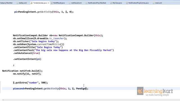Screen dimensions: 180x101
Task: Click the icon on NotificationProj Manifest tab
Action: pos(86,3)
